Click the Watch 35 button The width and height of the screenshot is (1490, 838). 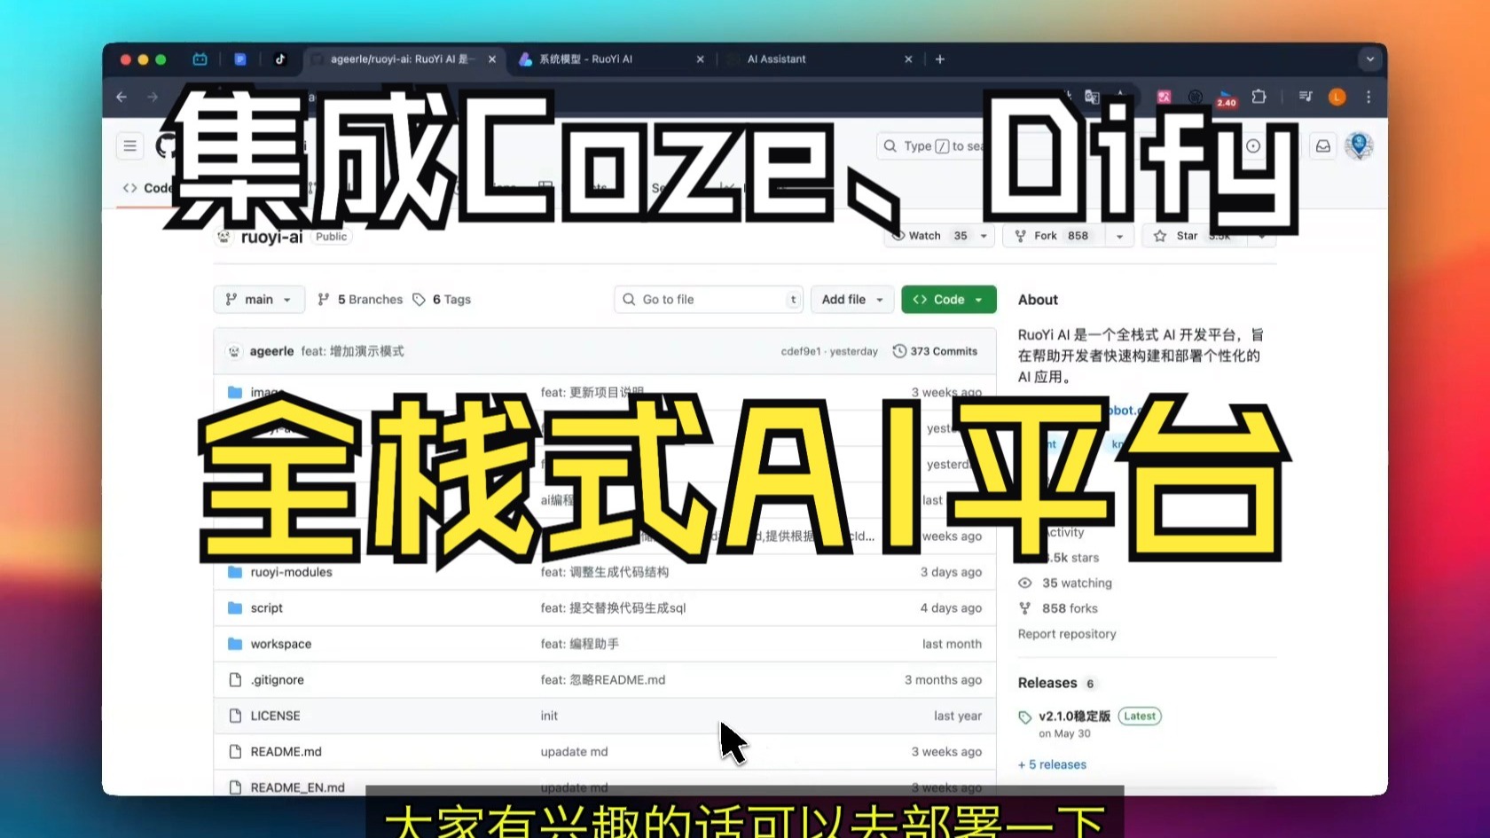[x=929, y=236]
